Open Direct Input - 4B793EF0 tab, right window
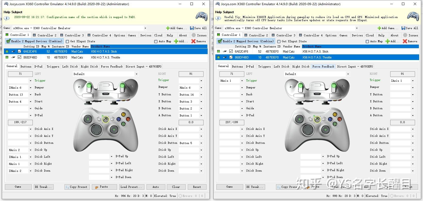The image size is (423, 201). click(355, 66)
